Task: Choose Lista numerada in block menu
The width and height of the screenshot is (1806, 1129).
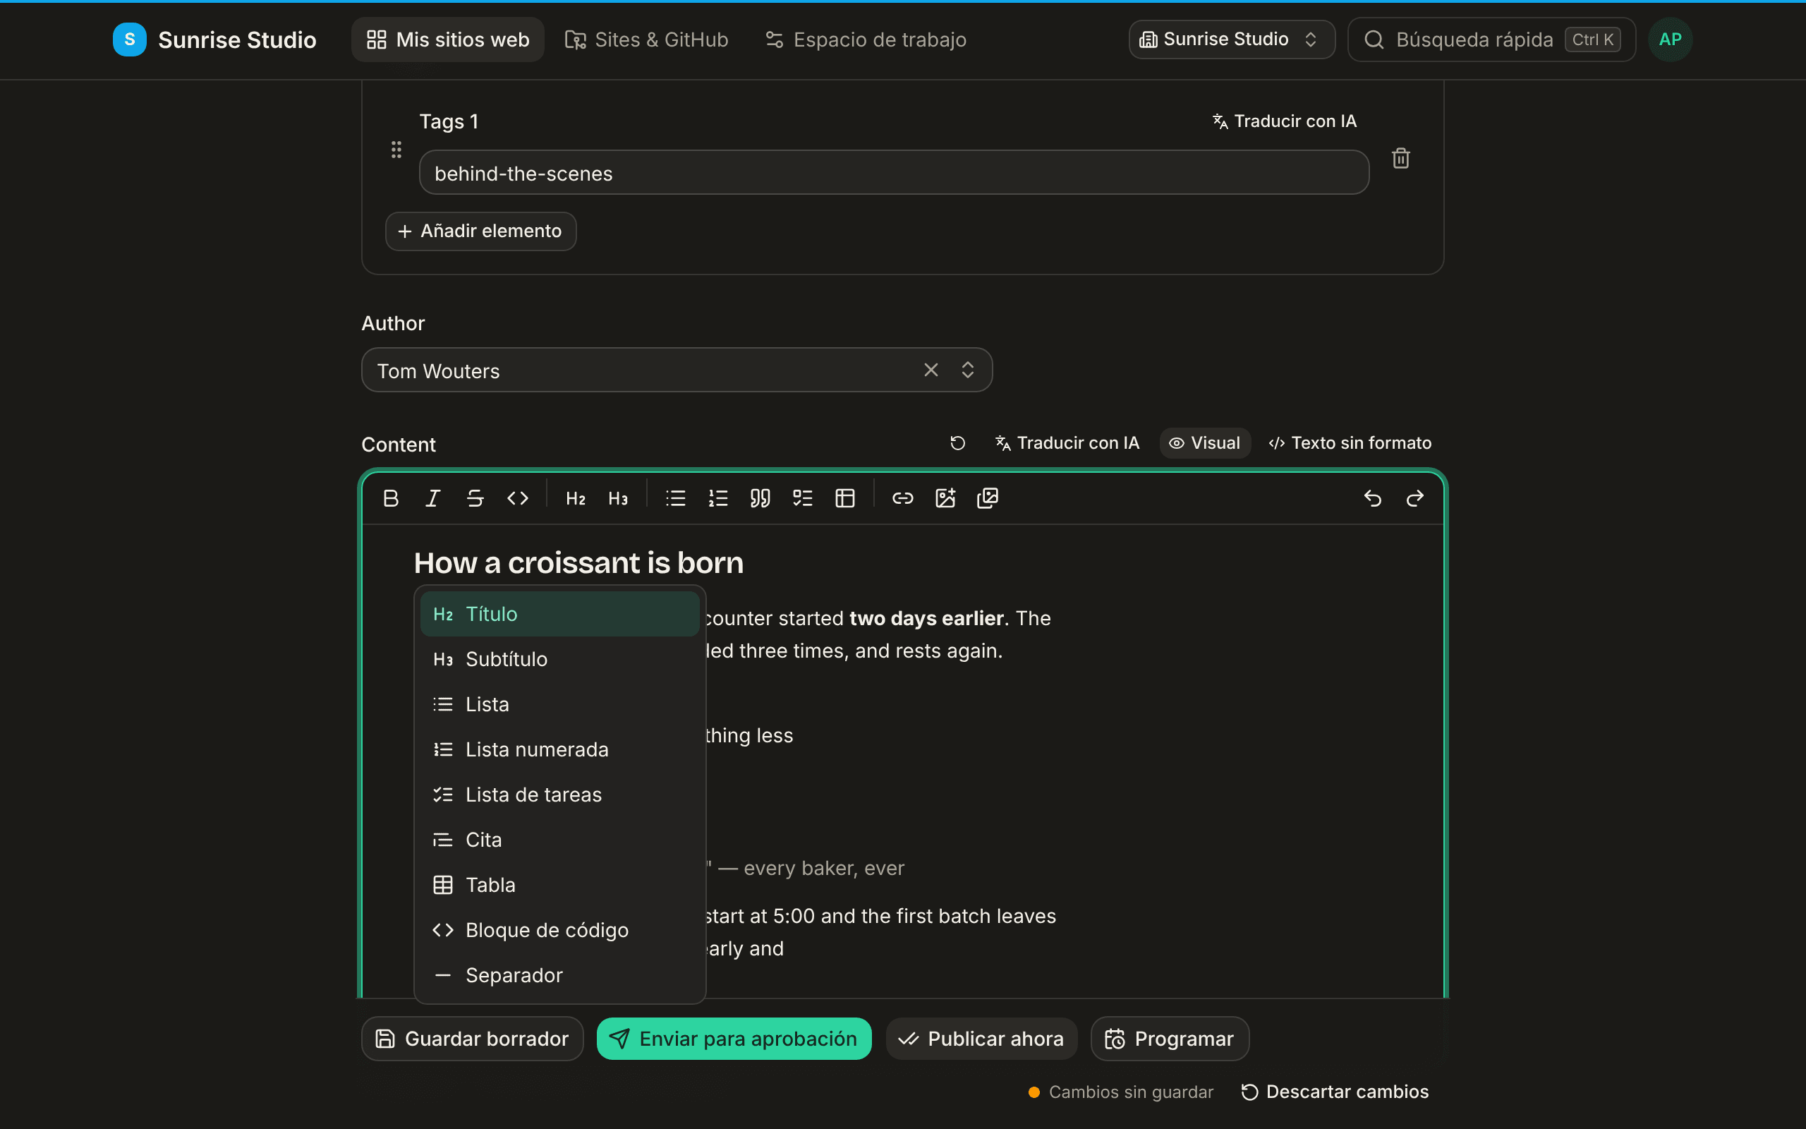Action: tap(559, 749)
